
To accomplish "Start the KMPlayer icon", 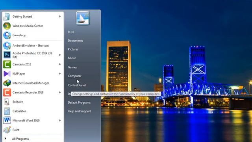I will [7, 74].
